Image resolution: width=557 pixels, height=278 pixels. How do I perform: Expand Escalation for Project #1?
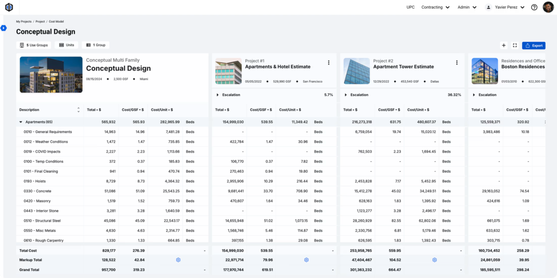pyautogui.click(x=218, y=95)
